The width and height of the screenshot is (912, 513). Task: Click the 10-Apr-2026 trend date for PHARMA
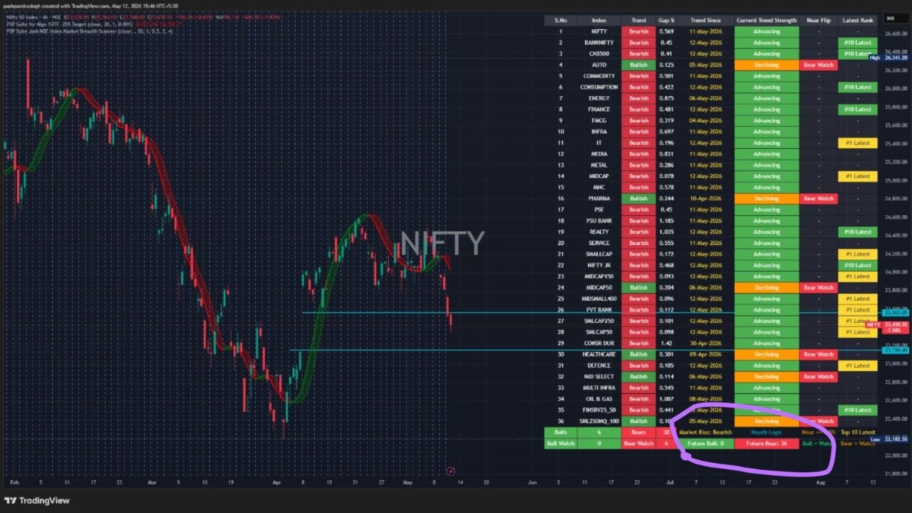point(705,199)
